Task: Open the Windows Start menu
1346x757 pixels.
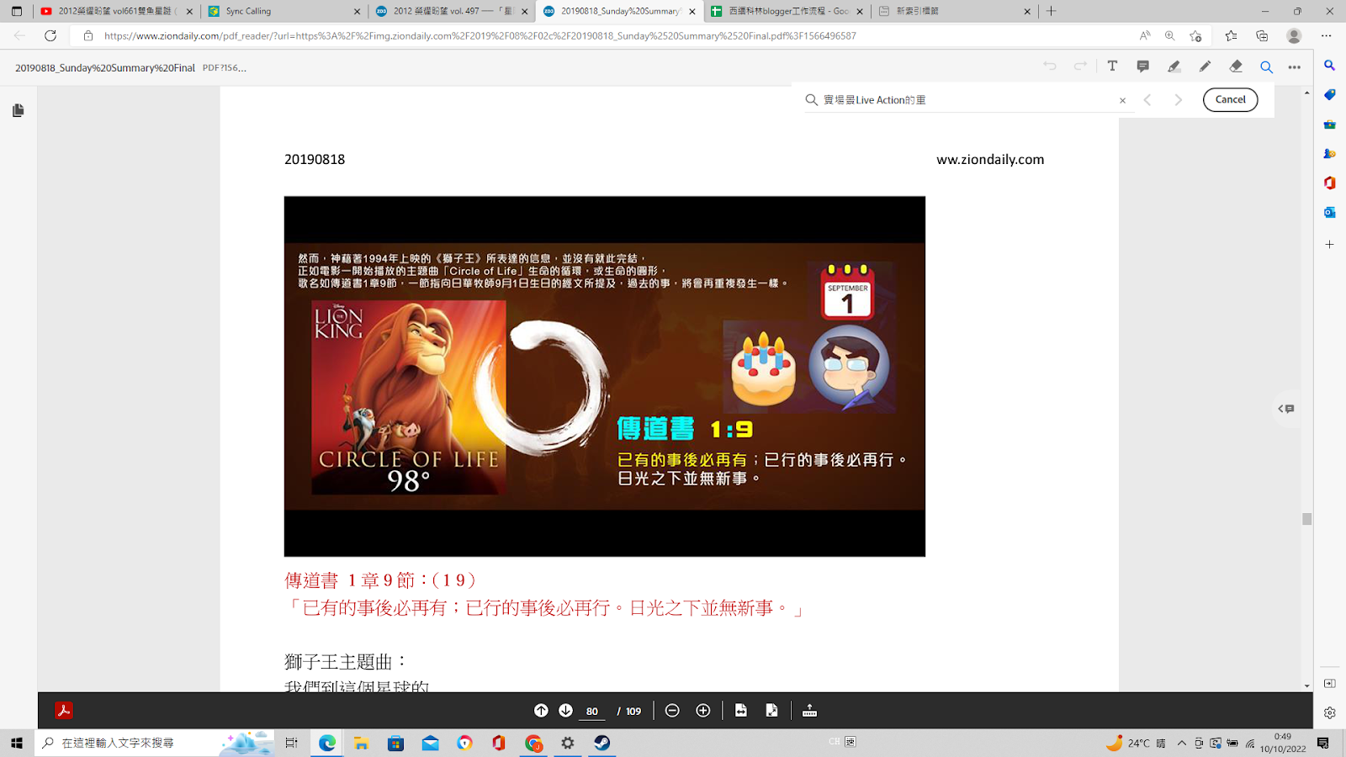Action: (17, 743)
